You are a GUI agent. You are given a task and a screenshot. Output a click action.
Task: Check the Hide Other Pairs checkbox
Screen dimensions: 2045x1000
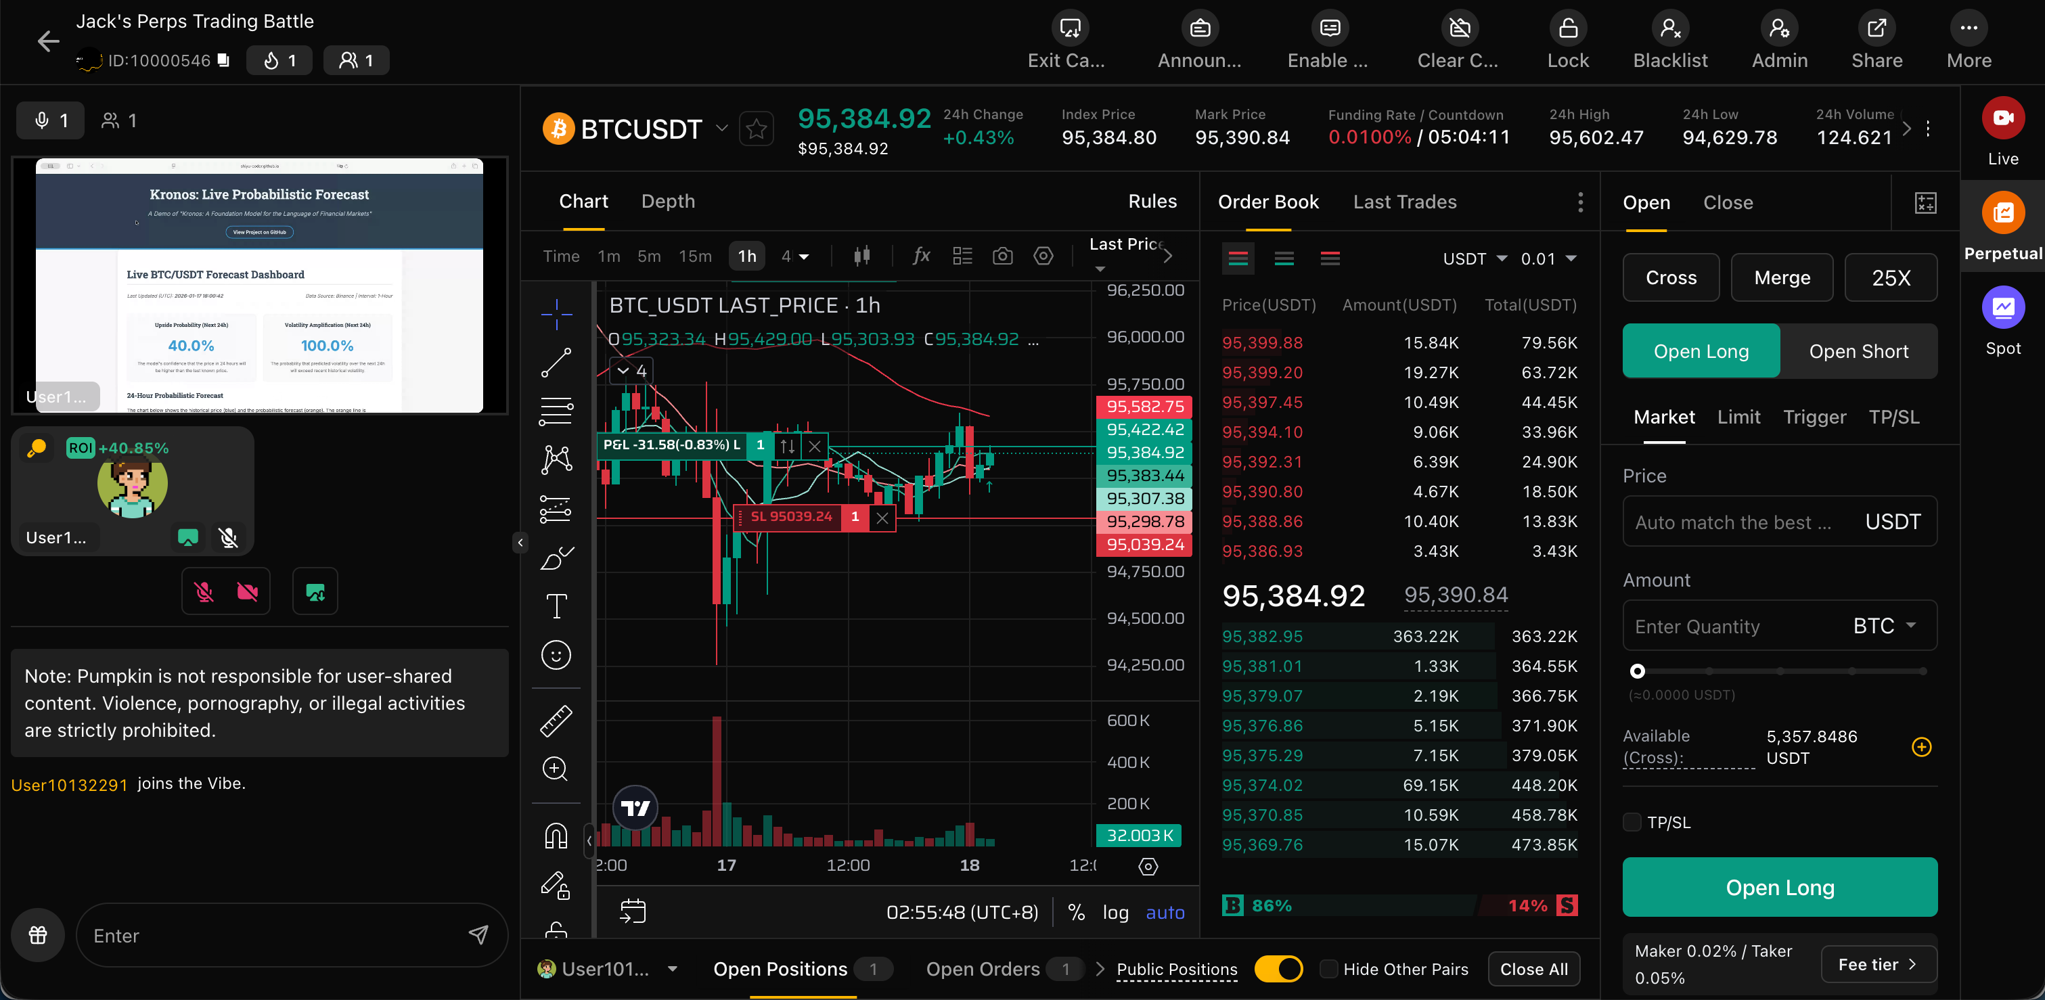tap(1328, 969)
